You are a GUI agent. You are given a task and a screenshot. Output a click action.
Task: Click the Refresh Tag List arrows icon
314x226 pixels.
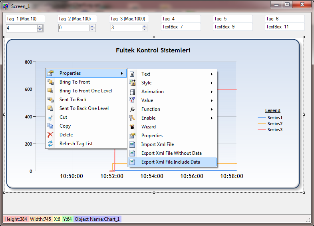50,144
